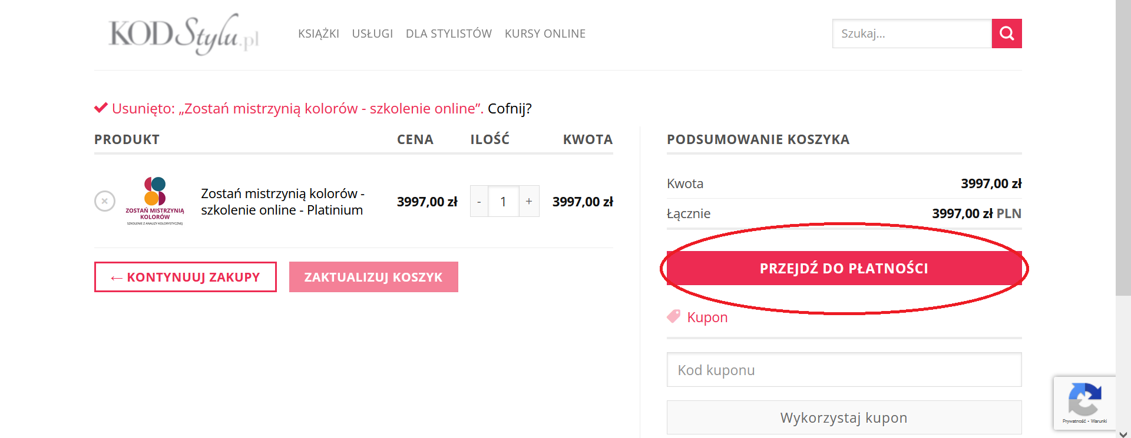
Task: Open the KURSY ONLINE menu
Action: pos(545,34)
